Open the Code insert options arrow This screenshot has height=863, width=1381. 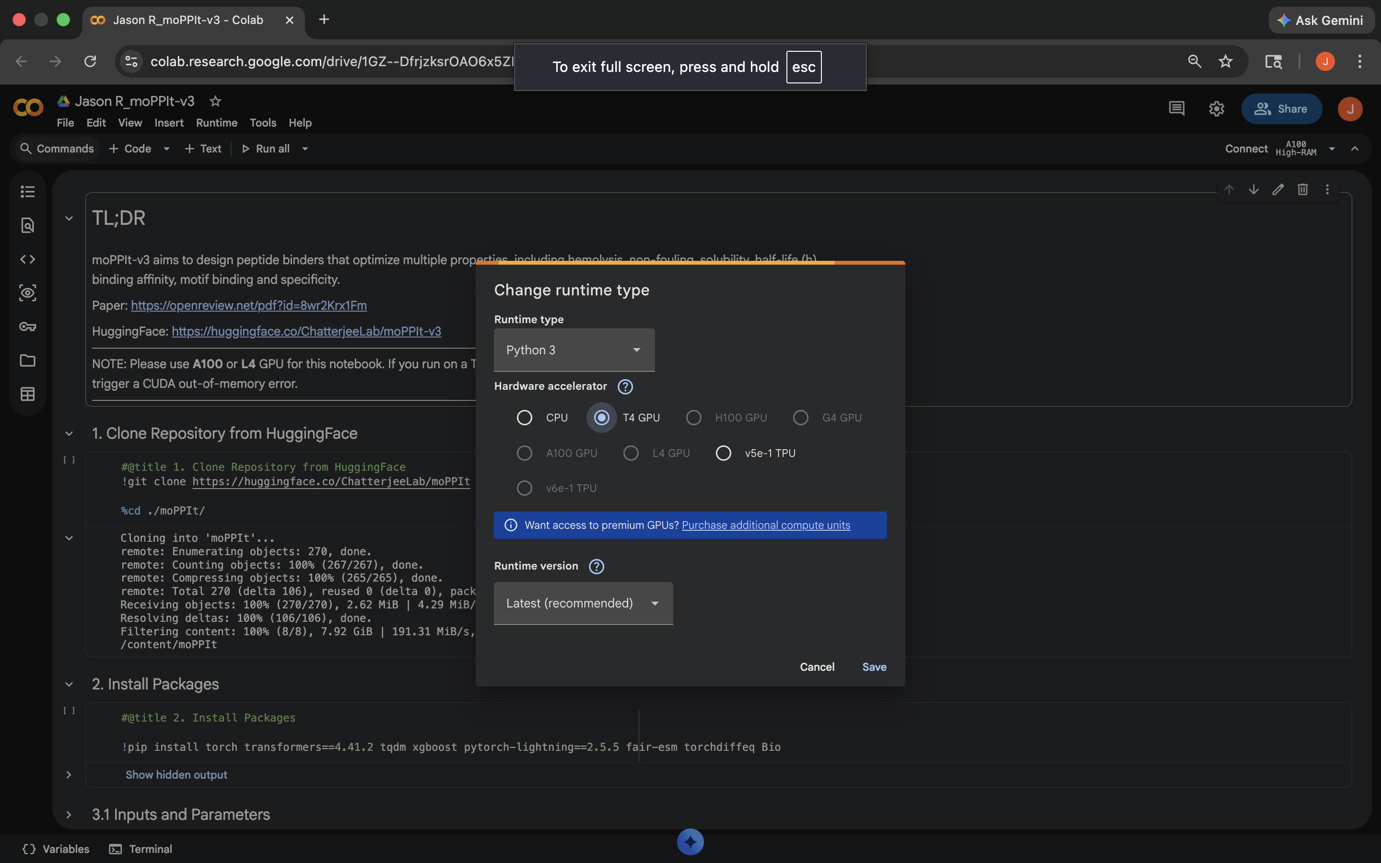coord(167,149)
